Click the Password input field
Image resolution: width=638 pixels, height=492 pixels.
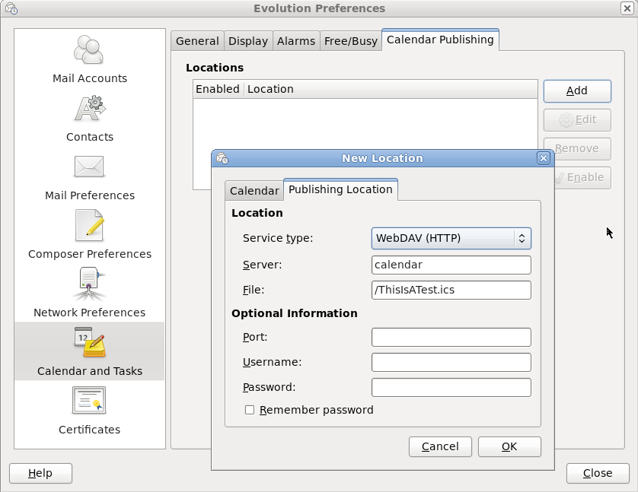click(x=451, y=388)
